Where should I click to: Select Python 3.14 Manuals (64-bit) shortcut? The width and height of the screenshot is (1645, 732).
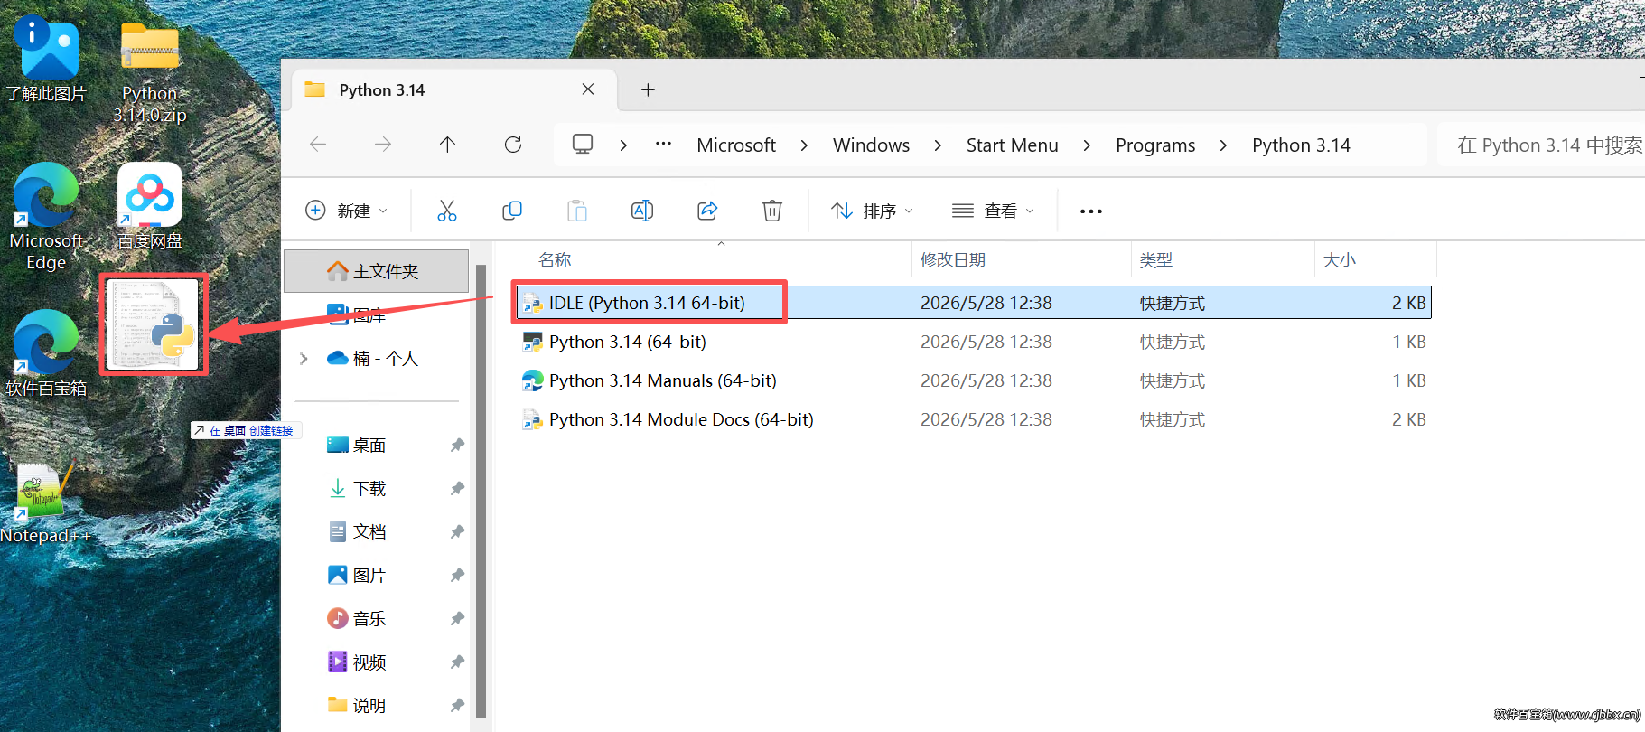click(x=973, y=380)
